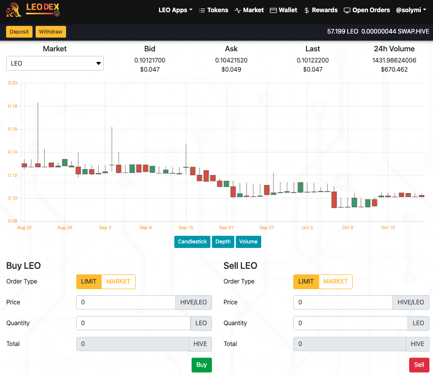Open the Market LEO select box
Viewport: 433px width, 375px height.
tap(55, 63)
